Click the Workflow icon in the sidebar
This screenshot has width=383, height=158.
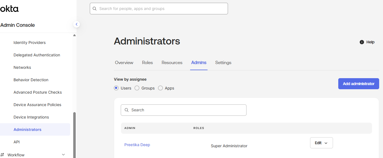pyautogui.click(x=2, y=155)
